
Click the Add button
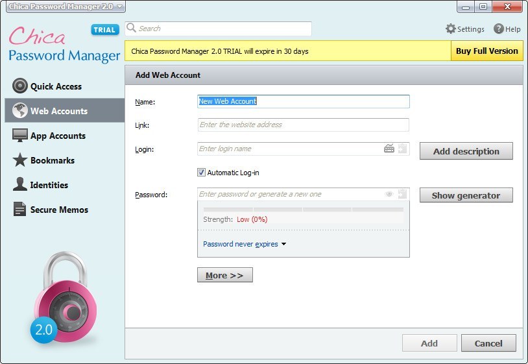pos(429,343)
